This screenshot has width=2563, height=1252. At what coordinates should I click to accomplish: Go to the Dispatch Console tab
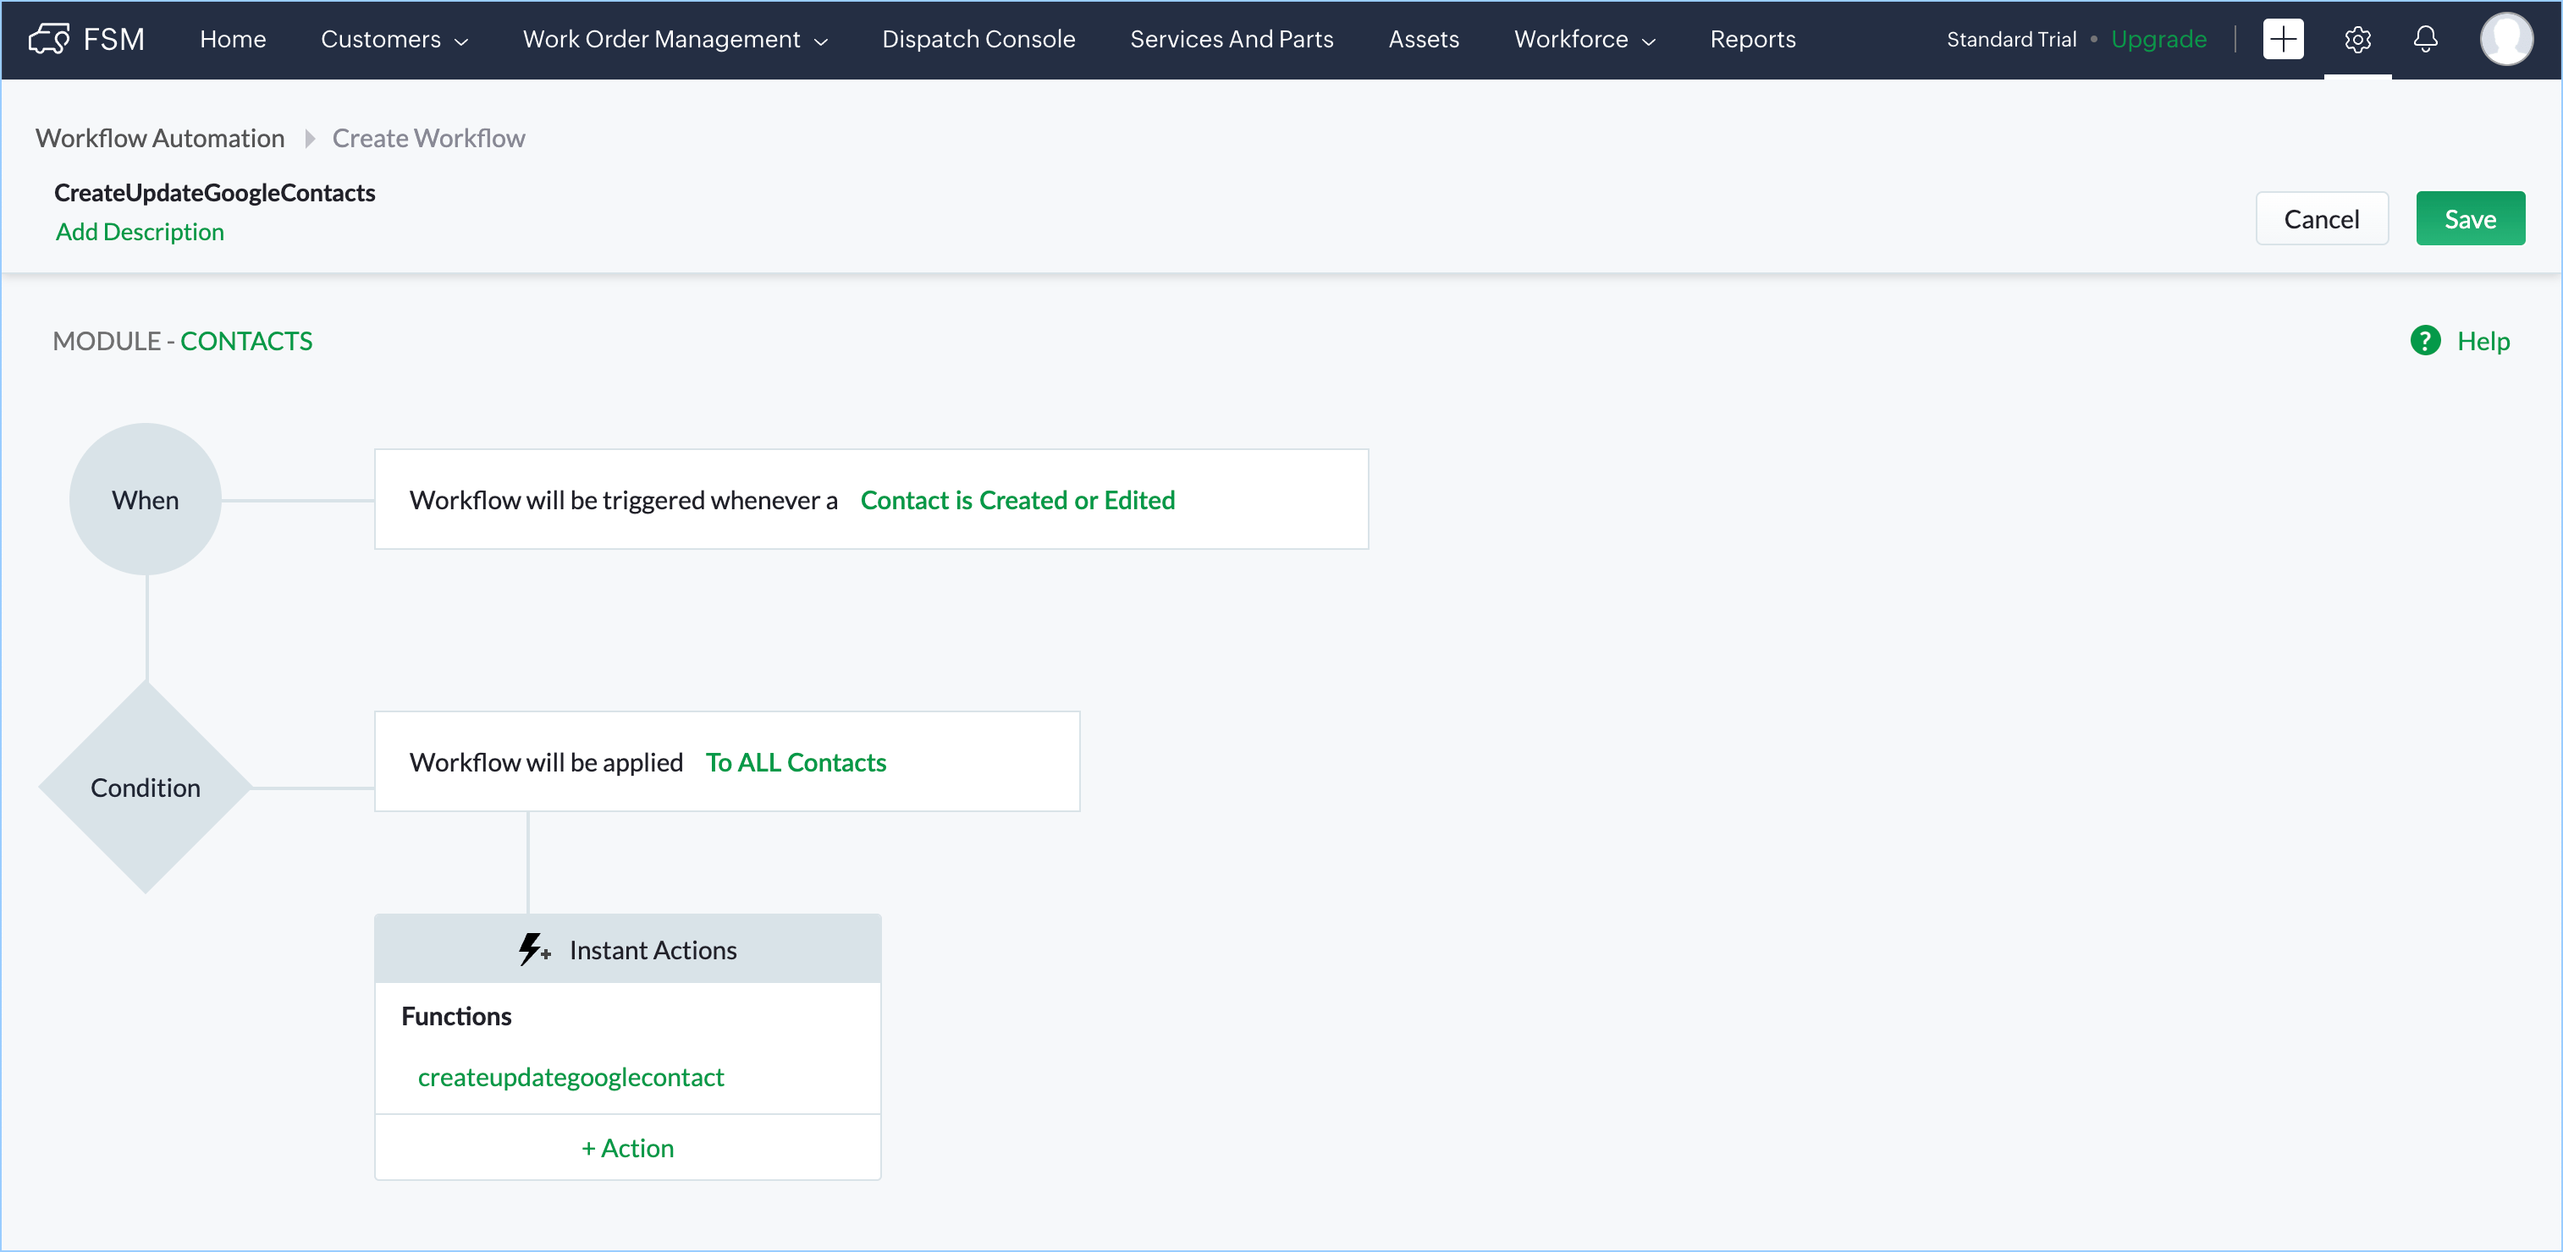click(x=978, y=39)
